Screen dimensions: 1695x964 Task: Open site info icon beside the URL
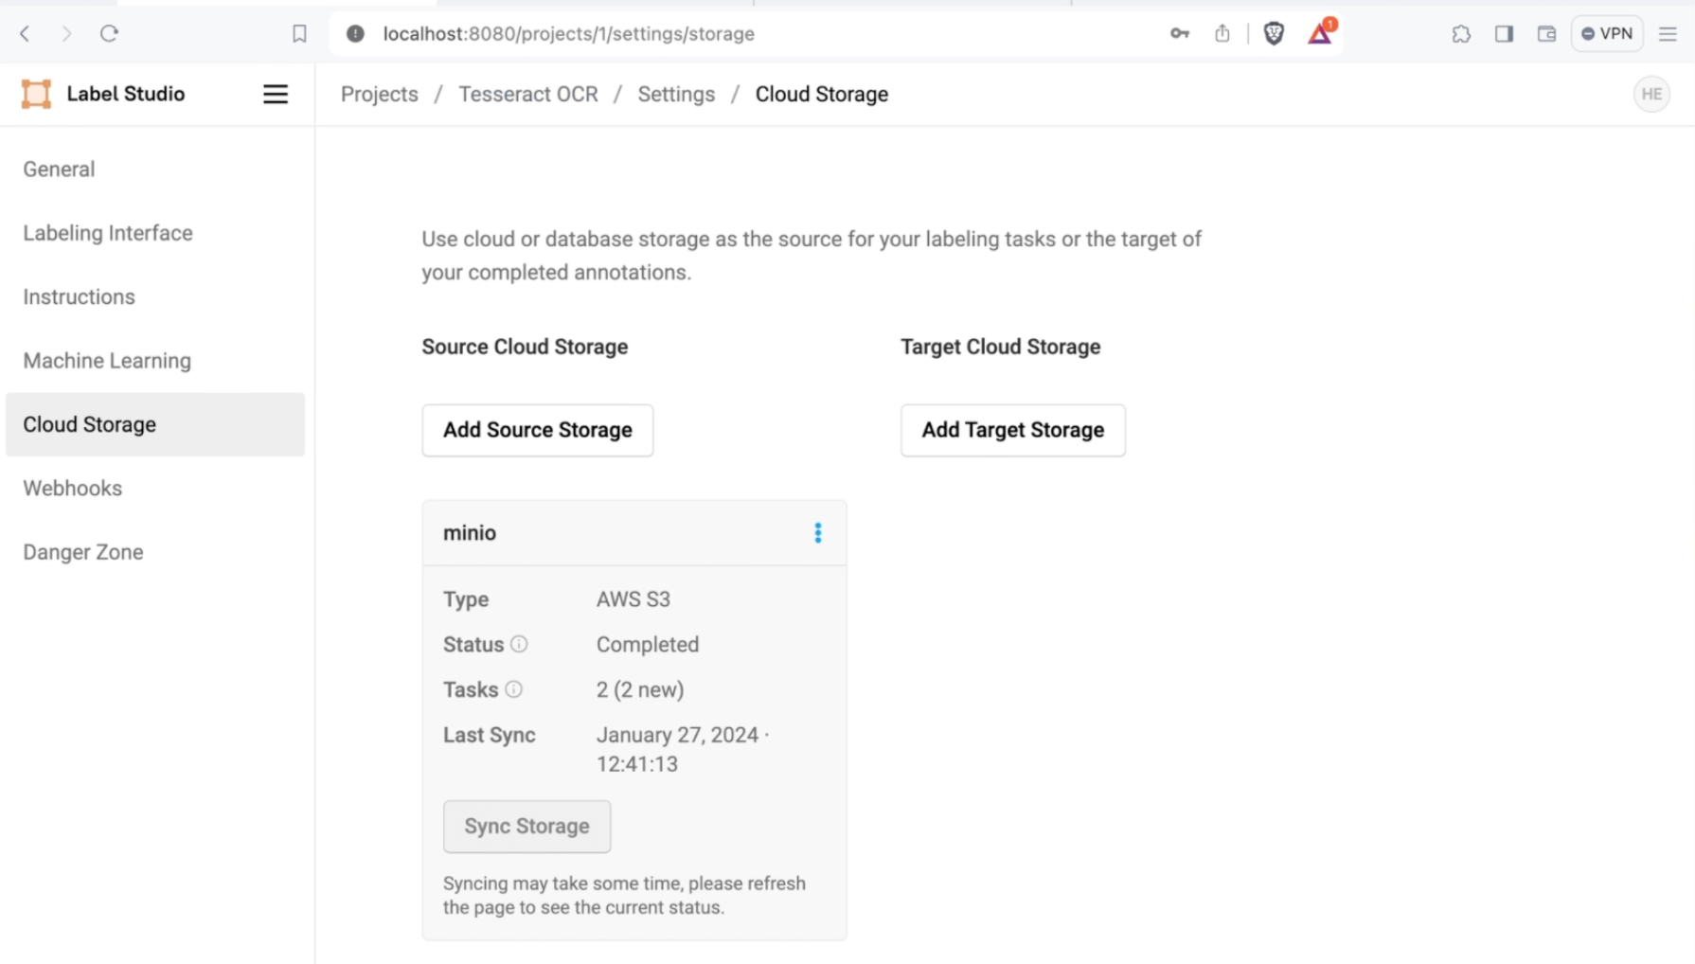(355, 34)
